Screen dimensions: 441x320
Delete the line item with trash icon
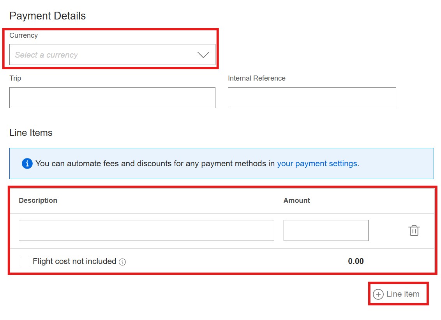click(x=414, y=230)
